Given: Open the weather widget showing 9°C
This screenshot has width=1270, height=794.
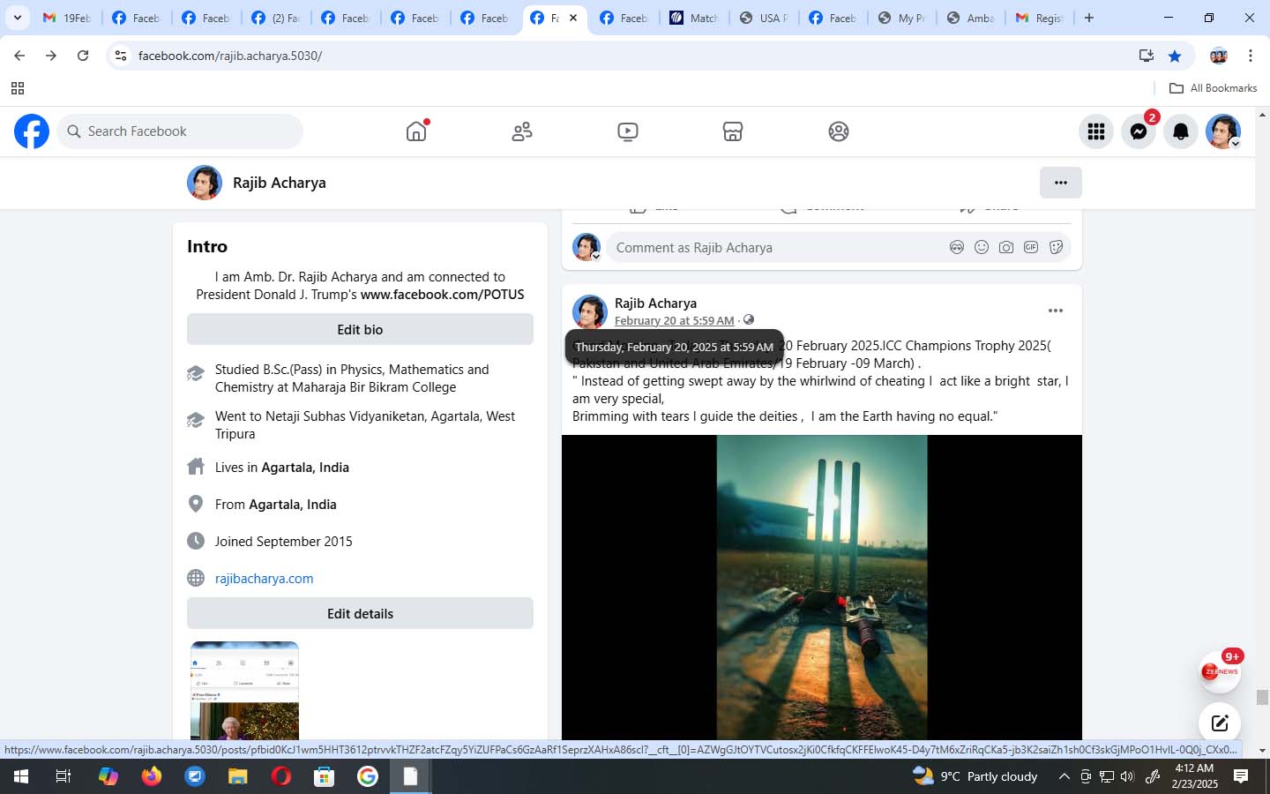Looking at the screenshot, I should pyautogui.click(x=975, y=776).
